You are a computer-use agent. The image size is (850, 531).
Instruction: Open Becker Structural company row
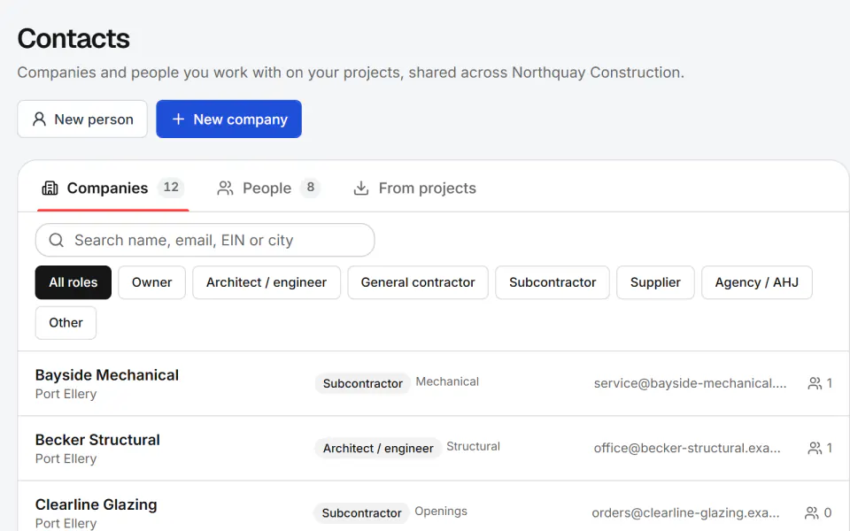(434, 448)
